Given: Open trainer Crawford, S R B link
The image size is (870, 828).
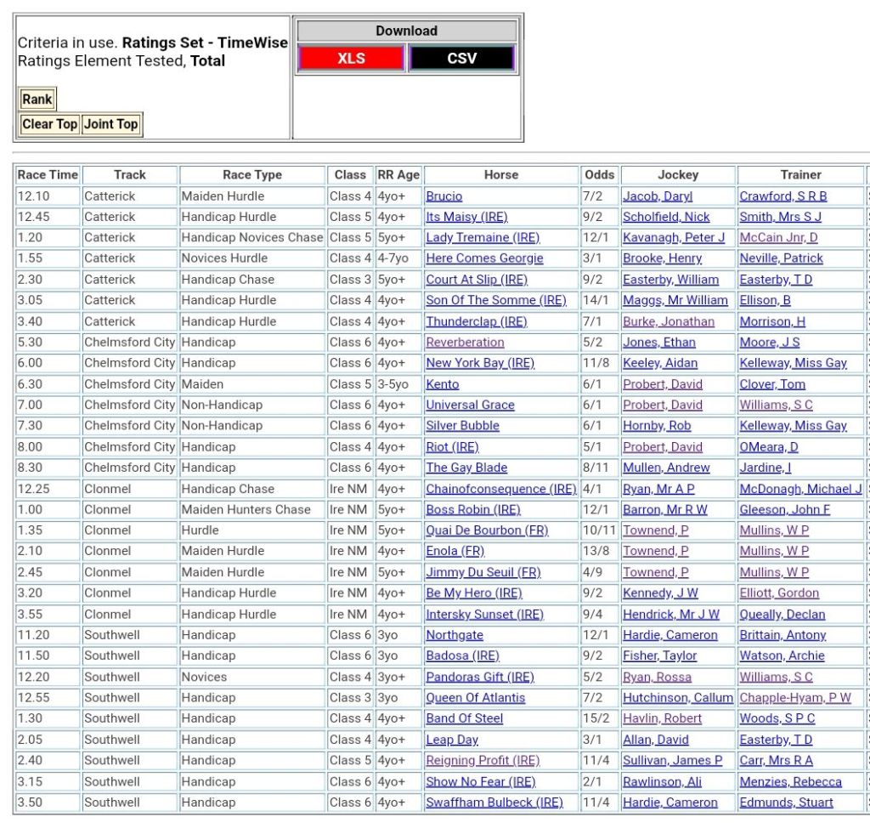Looking at the screenshot, I should [782, 196].
